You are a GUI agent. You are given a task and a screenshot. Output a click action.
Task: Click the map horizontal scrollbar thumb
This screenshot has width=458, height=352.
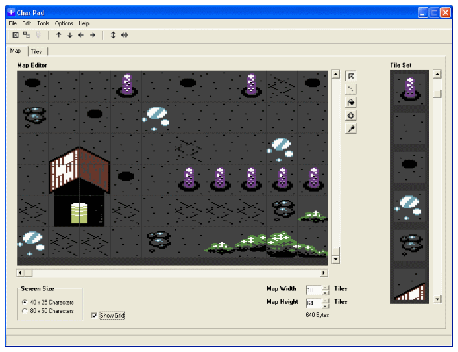(29, 273)
